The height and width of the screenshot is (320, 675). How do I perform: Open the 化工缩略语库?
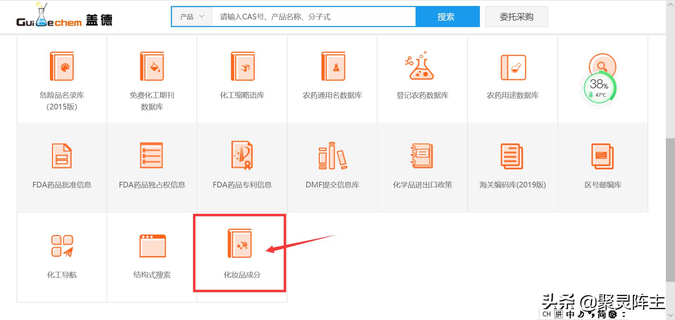click(242, 76)
